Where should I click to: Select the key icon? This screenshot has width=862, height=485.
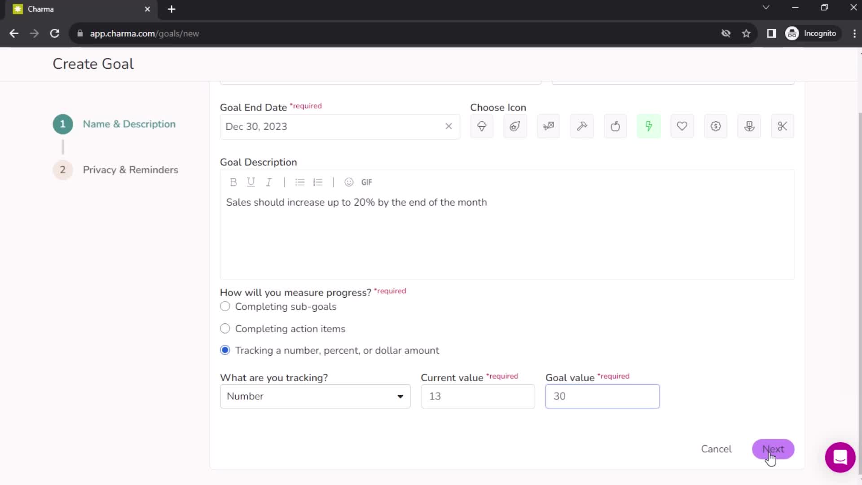coord(583,126)
